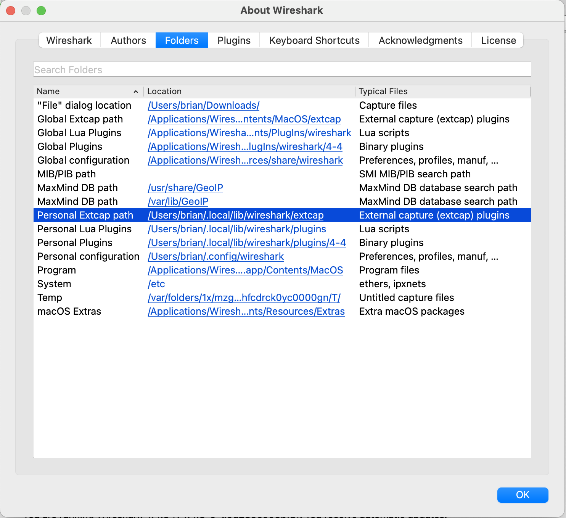Image resolution: width=566 pixels, height=518 pixels.
Task: Open the /usr/share/GeoIP link
Action: coord(185,188)
